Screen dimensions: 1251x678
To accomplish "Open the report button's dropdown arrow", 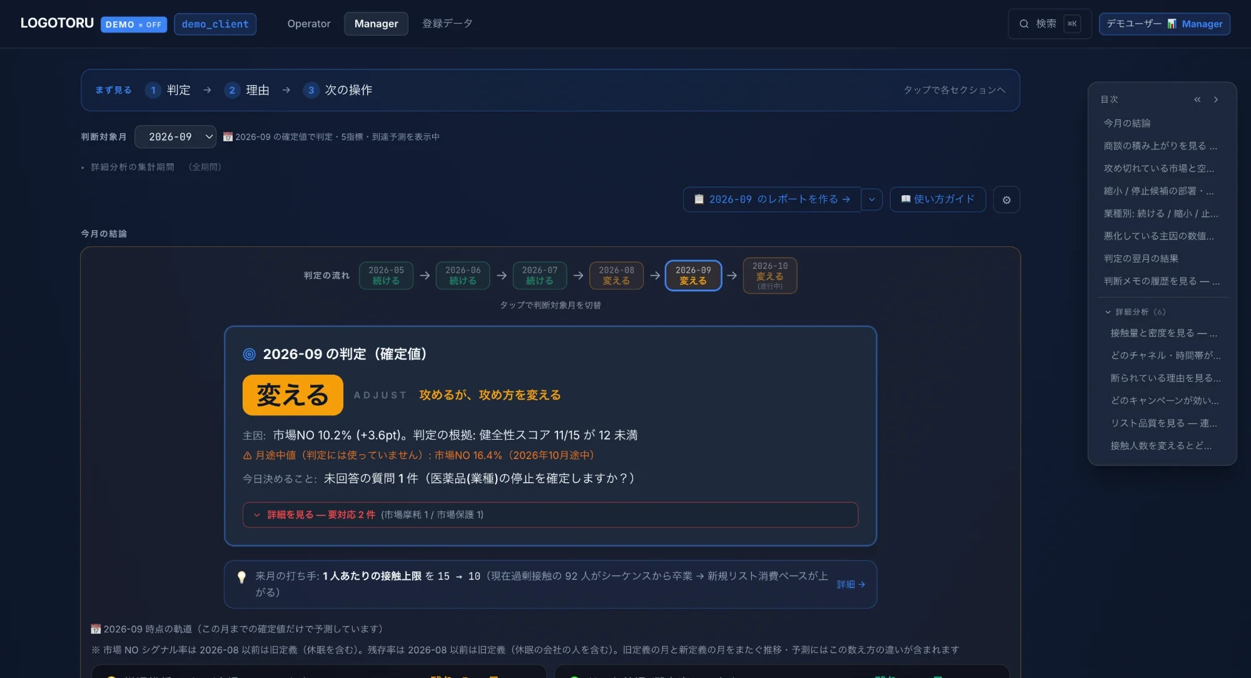I will click(x=871, y=200).
